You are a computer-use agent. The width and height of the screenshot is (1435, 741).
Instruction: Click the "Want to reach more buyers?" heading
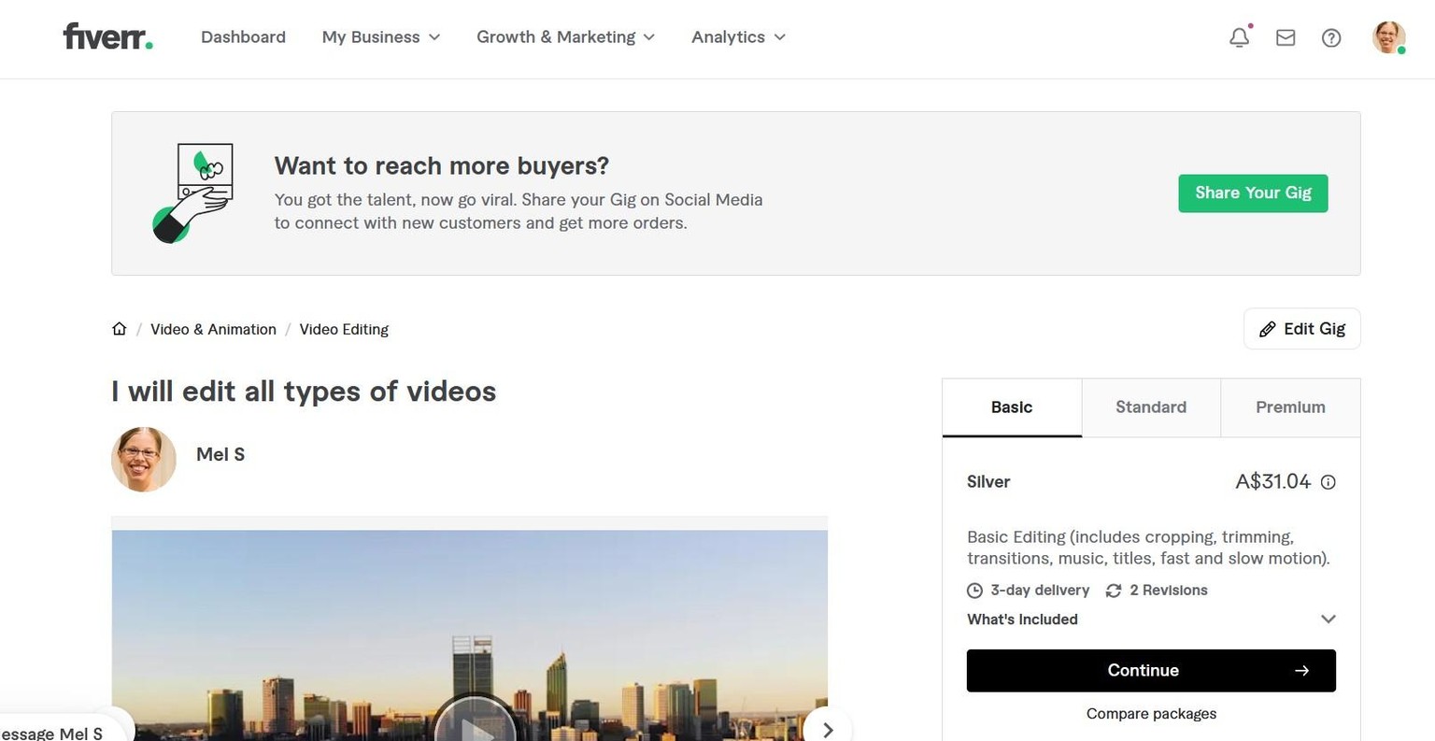click(442, 166)
